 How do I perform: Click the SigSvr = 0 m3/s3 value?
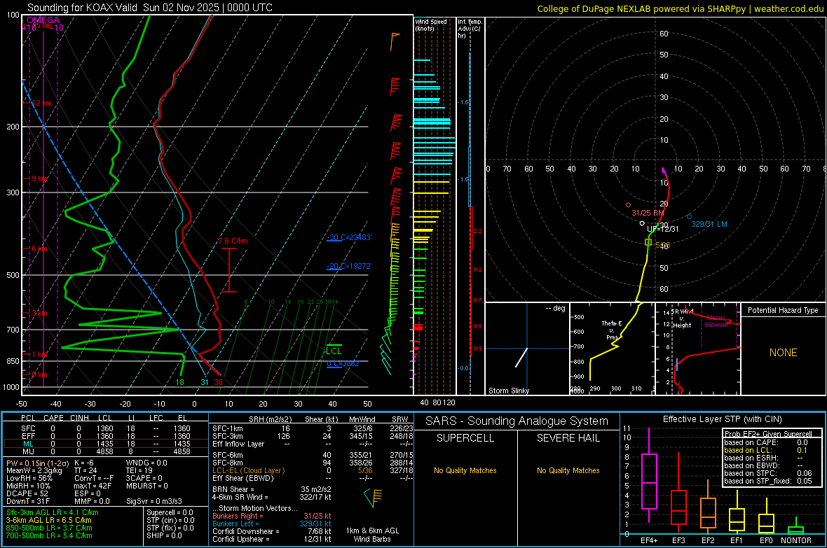coord(154,501)
